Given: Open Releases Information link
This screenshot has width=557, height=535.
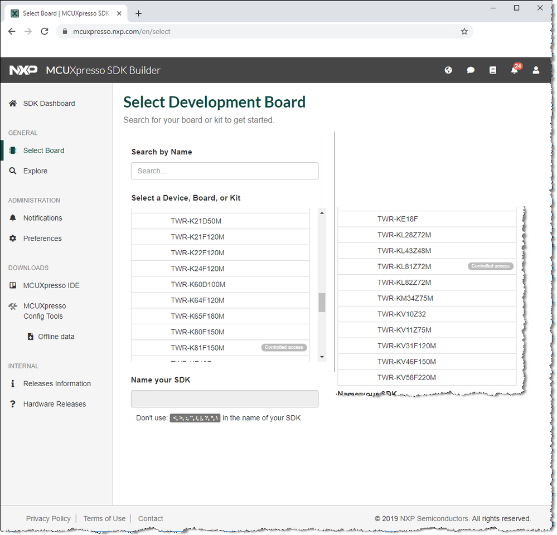Looking at the screenshot, I should (x=57, y=384).
